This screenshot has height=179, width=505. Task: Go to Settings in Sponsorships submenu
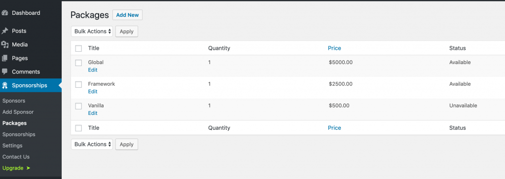tap(12, 145)
